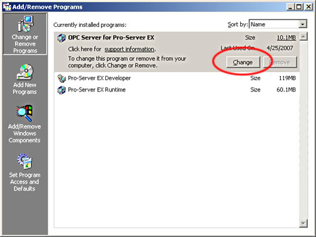Click the Add/Remove Programs title bar icon
This screenshot has width=316, height=237.
pos(7,7)
